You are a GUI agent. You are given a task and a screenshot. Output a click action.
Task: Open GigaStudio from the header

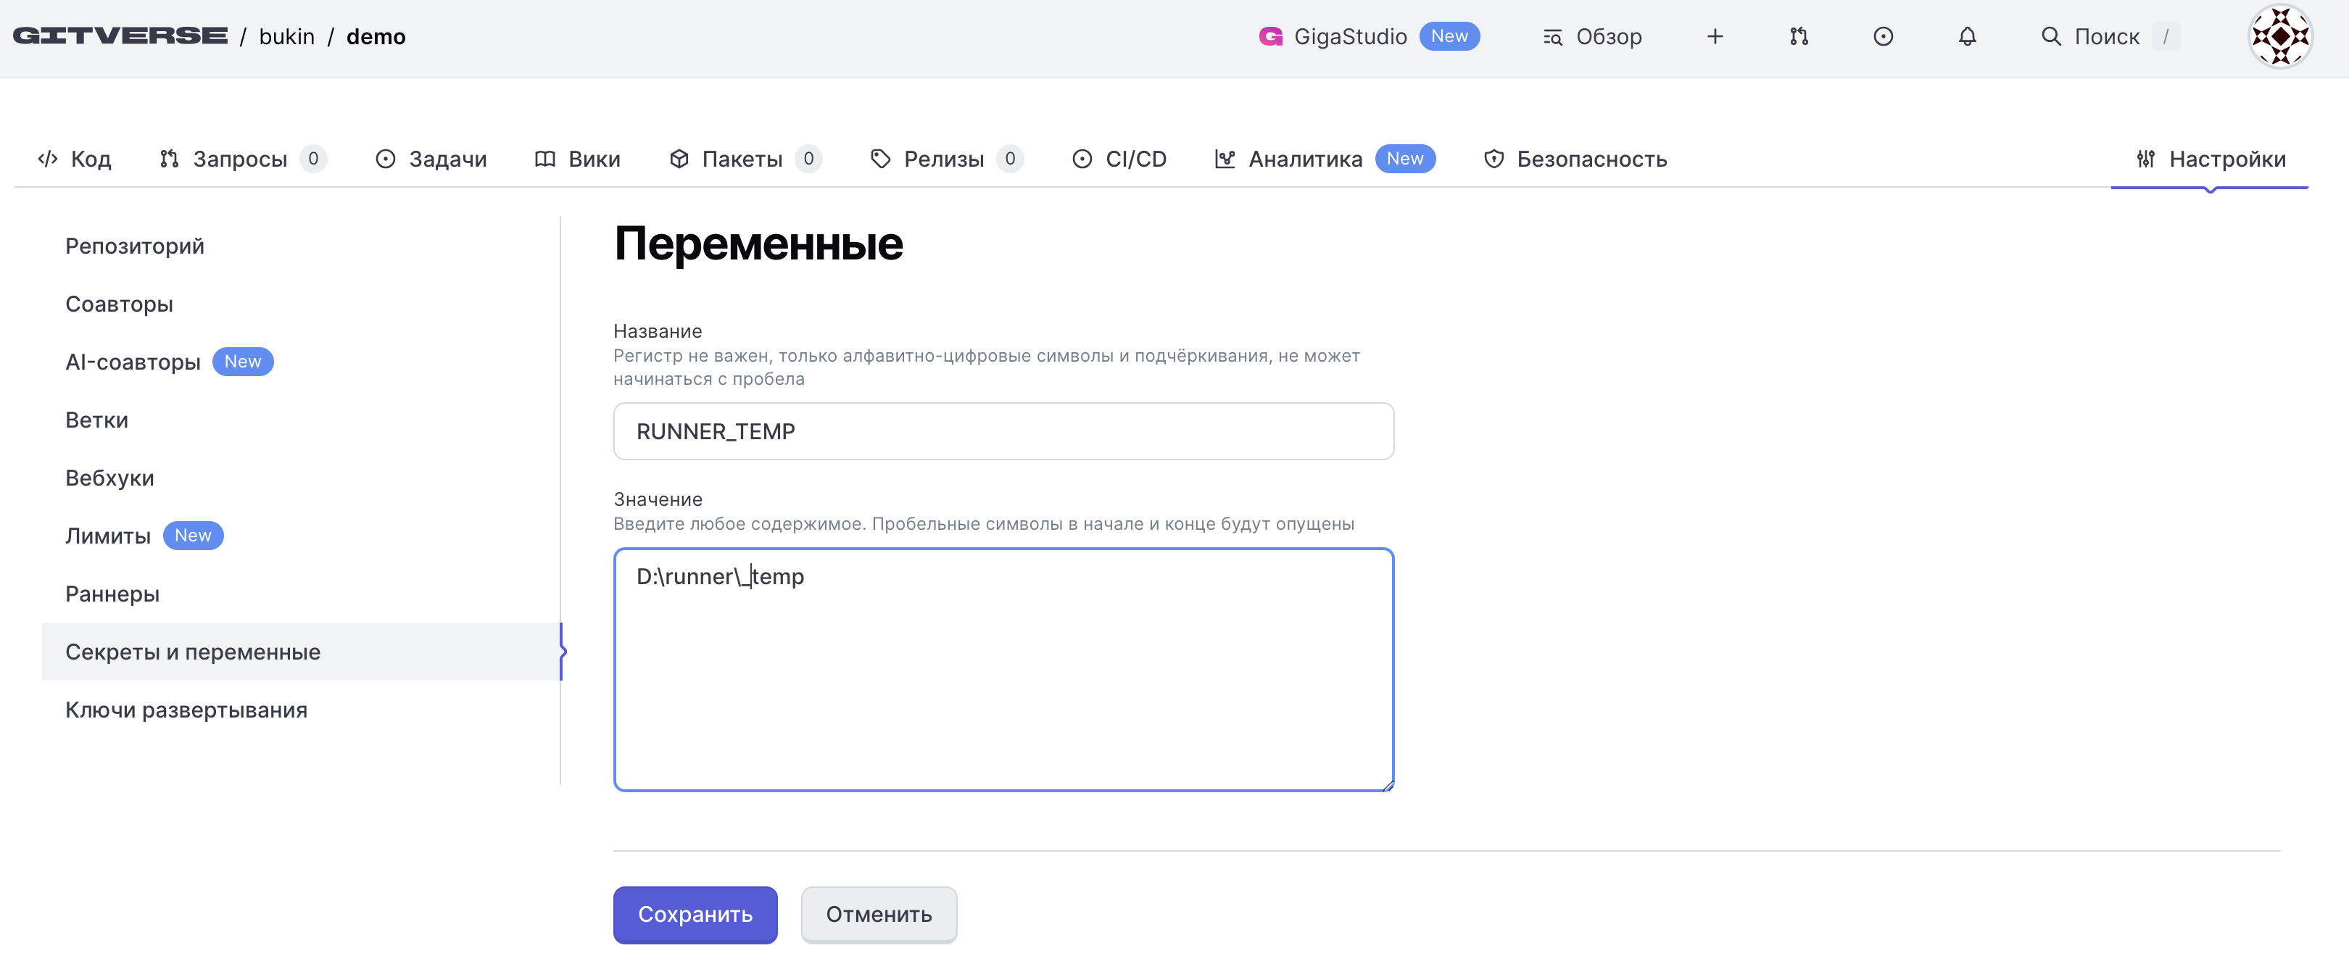tap(1348, 36)
